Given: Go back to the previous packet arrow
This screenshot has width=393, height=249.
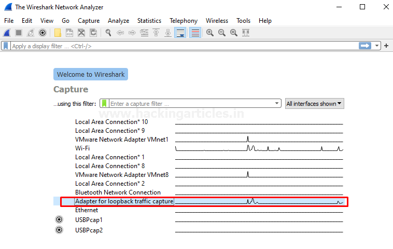Looking at the screenshot, I should point(120,33).
